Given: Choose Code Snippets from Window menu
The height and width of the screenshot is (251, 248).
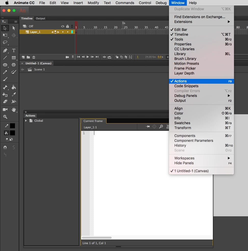Looking at the screenshot, I should (x=201, y=86).
